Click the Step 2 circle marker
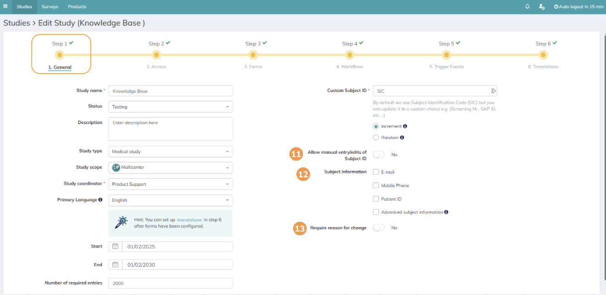This screenshot has height=295, width=606. [x=156, y=55]
